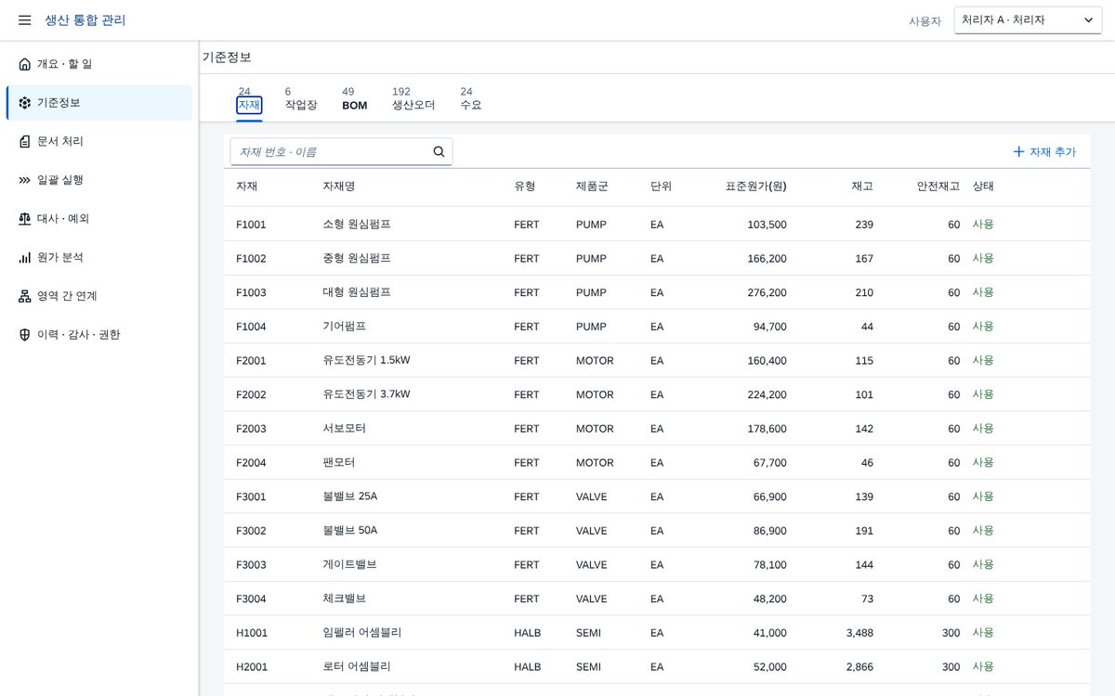
Task: Click material name 중형 원심펌프
Action: click(357, 258)
